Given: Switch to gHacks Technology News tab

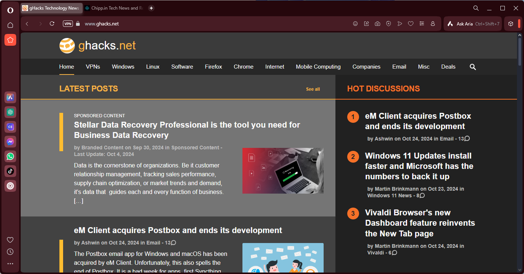Looking at the screenshot, I should tap(52, 8).
